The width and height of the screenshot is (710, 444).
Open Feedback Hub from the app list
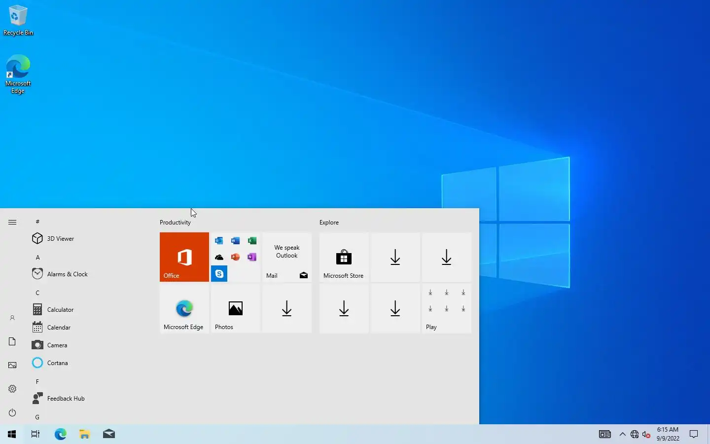click(x=89, y=399)
